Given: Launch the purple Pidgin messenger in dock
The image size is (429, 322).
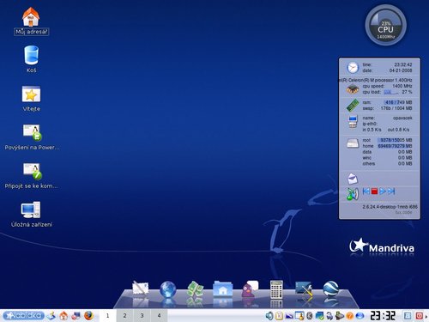Looking at the screenshot, I should [x=250, y=289].
